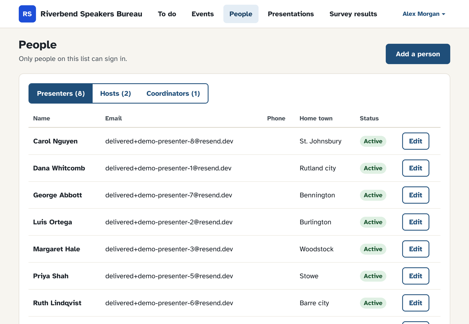Edit Priya Shah's record
469x324 pixels.
[415, 276]
